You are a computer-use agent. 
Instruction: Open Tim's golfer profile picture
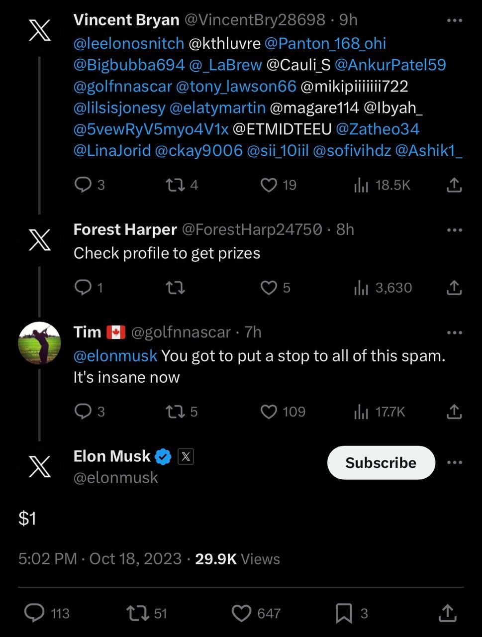click(x=39, y=343)
